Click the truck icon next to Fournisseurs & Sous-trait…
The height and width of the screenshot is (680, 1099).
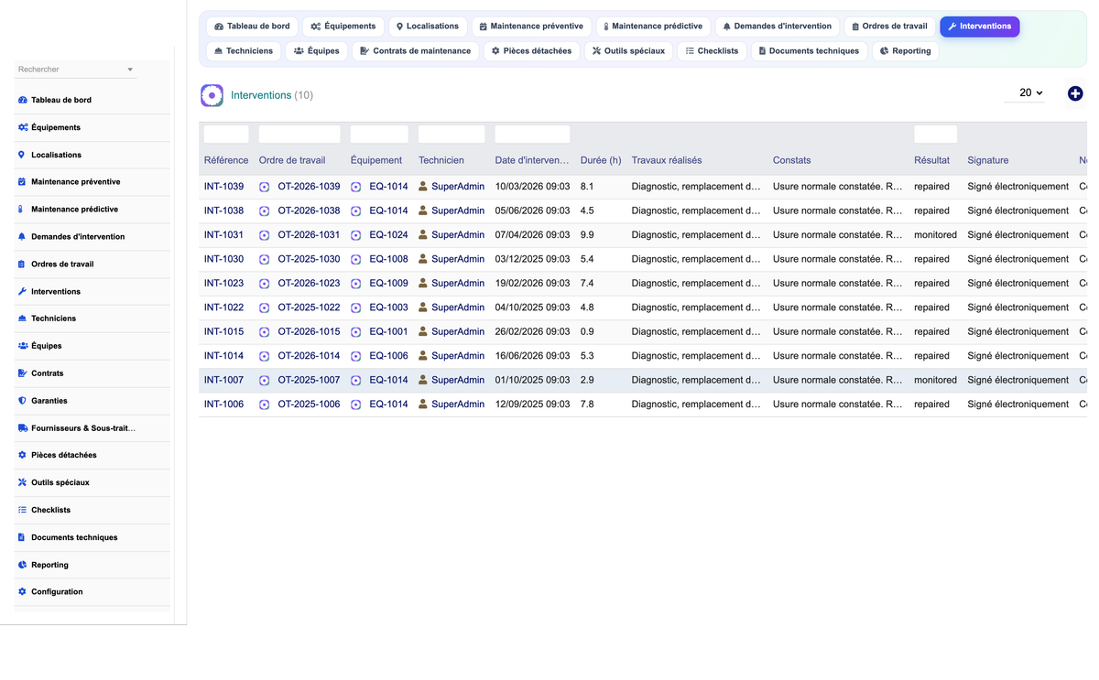click(23, 427)
